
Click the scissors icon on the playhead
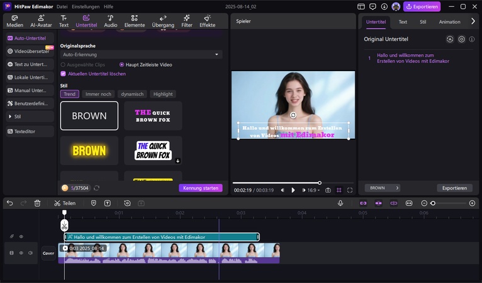[x=64, y=226]
